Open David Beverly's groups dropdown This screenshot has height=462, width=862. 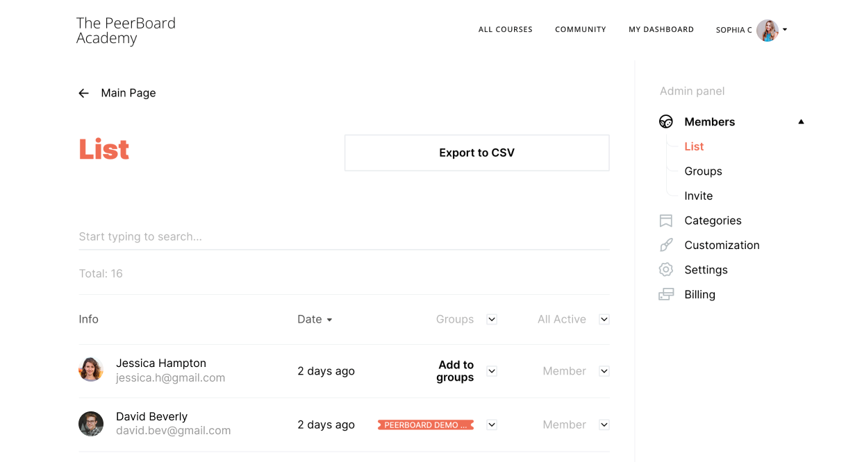click(x=492, y=425)
